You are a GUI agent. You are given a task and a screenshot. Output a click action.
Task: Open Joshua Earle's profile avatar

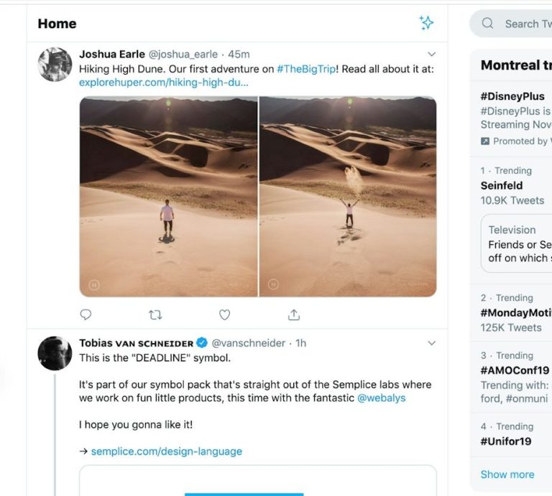pos(55,65)
